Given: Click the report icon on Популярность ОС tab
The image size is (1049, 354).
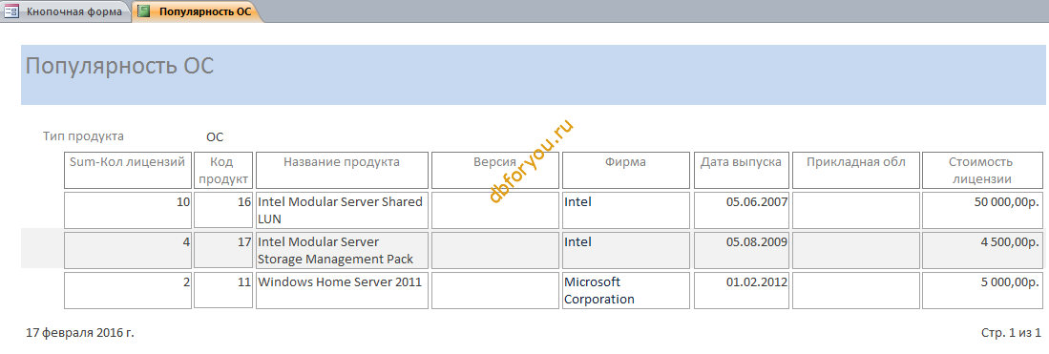Looking at the screenshot, I should 143,11.
